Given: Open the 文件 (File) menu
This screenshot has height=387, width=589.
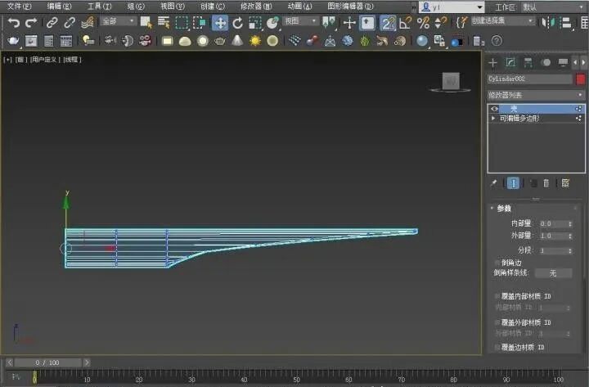Looking at the screenshot, I should click(20, 7).
